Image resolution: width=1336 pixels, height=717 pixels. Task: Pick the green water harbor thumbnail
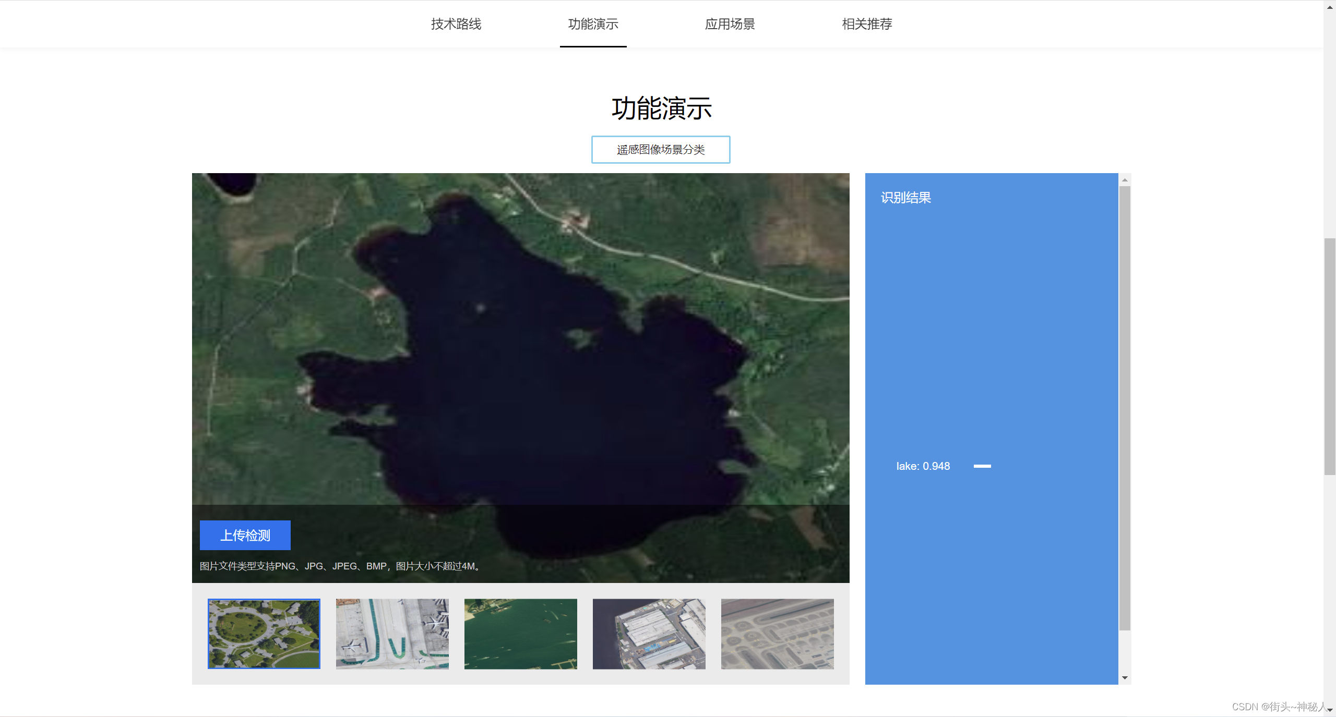coord(521,634)
